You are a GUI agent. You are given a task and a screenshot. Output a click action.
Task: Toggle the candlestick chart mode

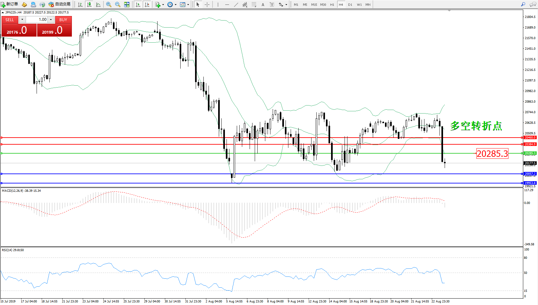[x=89, y=4]
